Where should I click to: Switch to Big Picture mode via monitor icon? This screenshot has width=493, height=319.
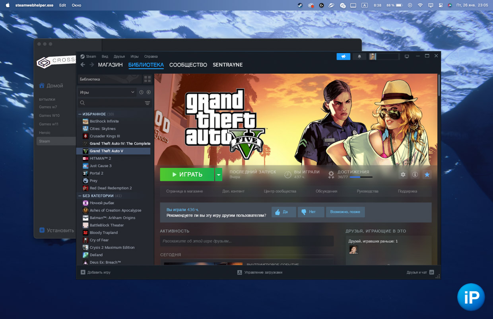click(407, 56)
